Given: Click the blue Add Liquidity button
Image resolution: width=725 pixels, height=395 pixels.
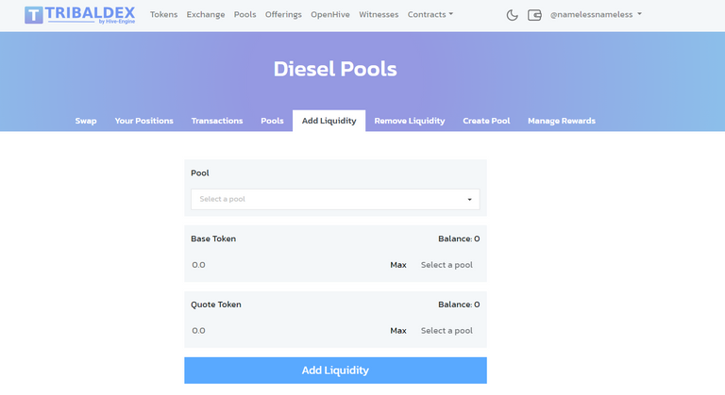Looking at the screenshot, I should tap(335, 370).
